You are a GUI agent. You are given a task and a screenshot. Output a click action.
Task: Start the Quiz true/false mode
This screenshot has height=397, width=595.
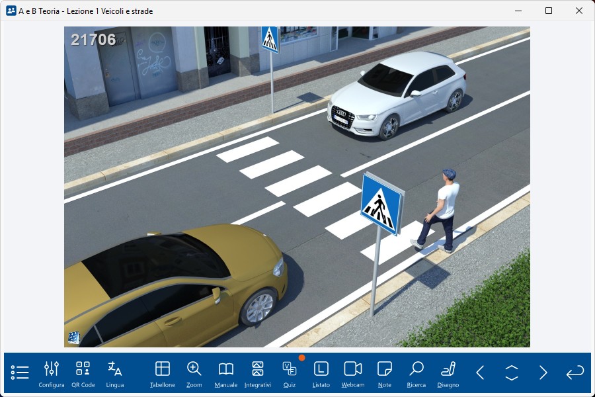[x=290, y=374]
